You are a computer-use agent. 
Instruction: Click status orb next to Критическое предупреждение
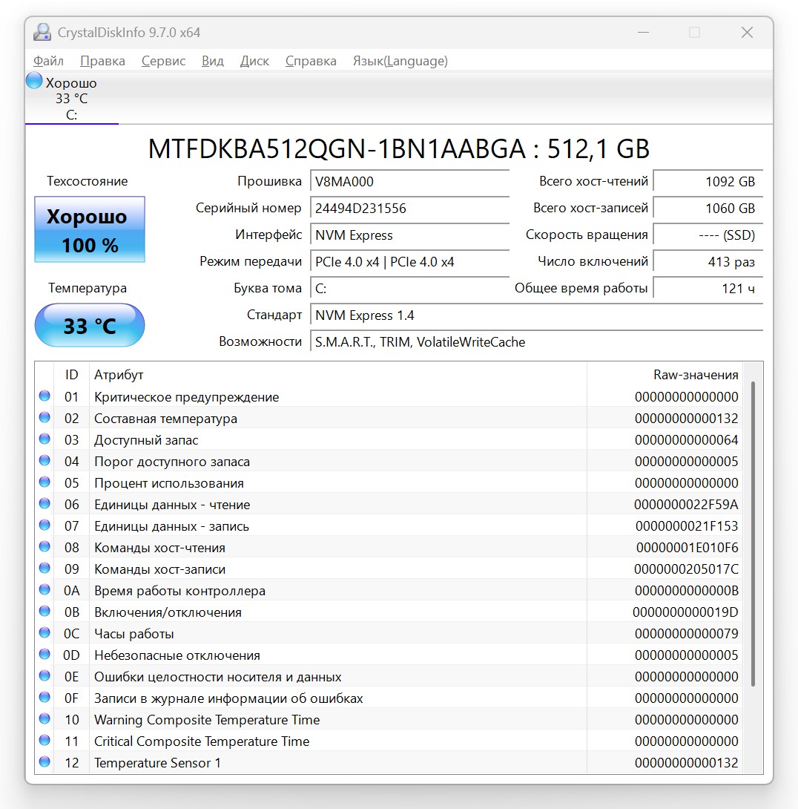point(44,396)
